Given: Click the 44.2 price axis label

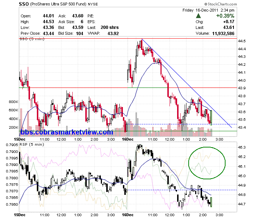Looking at the screenshot, I should [x=242, y=65].
